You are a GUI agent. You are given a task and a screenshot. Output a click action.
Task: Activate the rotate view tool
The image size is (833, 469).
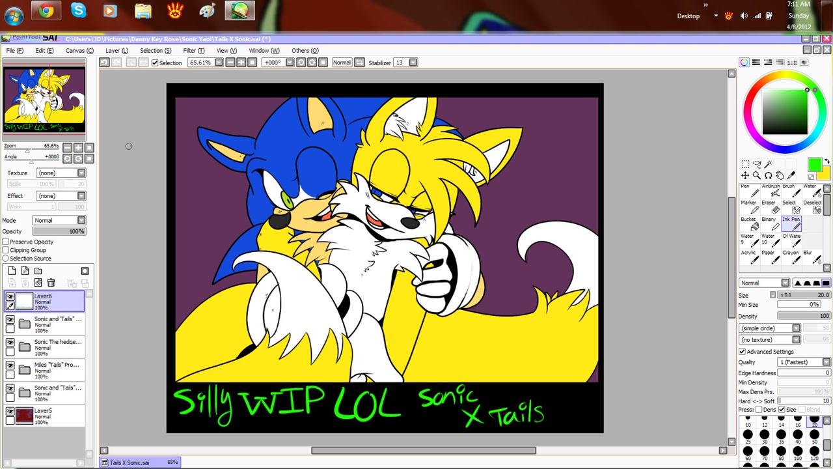pos(769,176)
